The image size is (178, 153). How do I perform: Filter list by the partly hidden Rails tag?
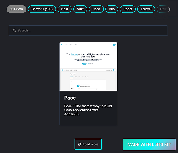click(162, 9)
